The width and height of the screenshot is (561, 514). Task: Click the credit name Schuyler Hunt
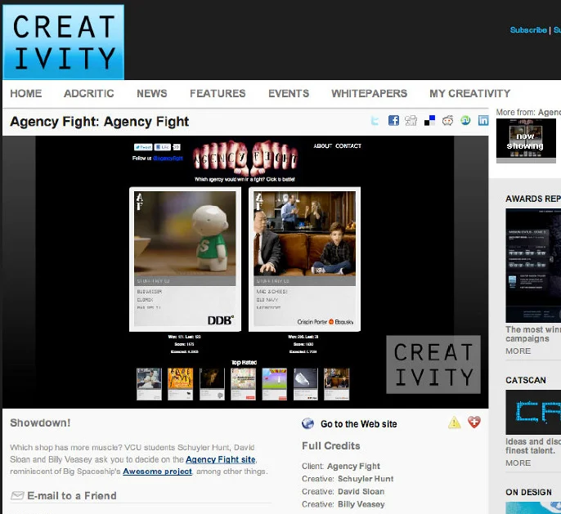tap(366, 479)
